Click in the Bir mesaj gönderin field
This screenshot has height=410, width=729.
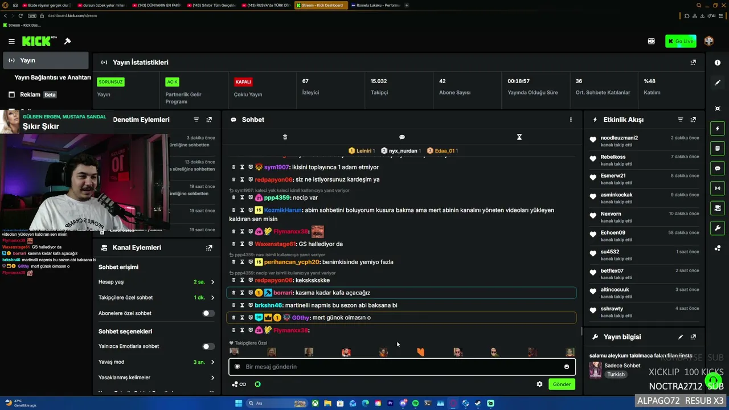[x=402, y=367]
